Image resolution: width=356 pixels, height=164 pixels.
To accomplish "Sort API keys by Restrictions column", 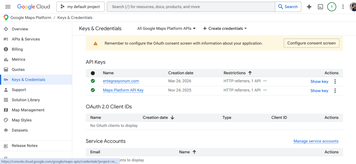I will (238, 73).
